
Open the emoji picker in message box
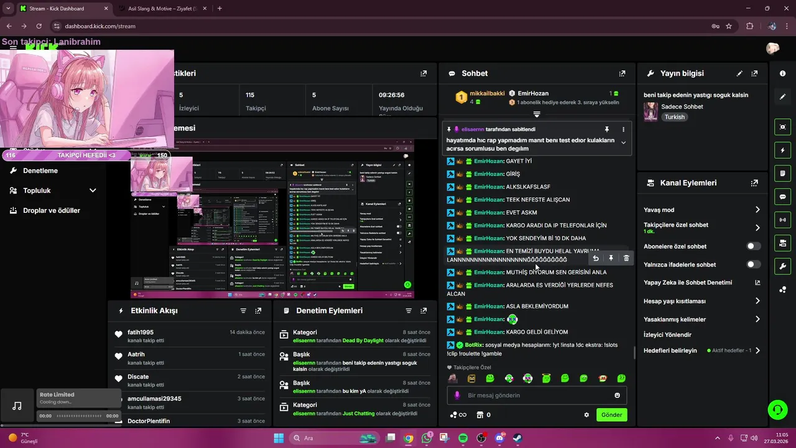(617, 395)
